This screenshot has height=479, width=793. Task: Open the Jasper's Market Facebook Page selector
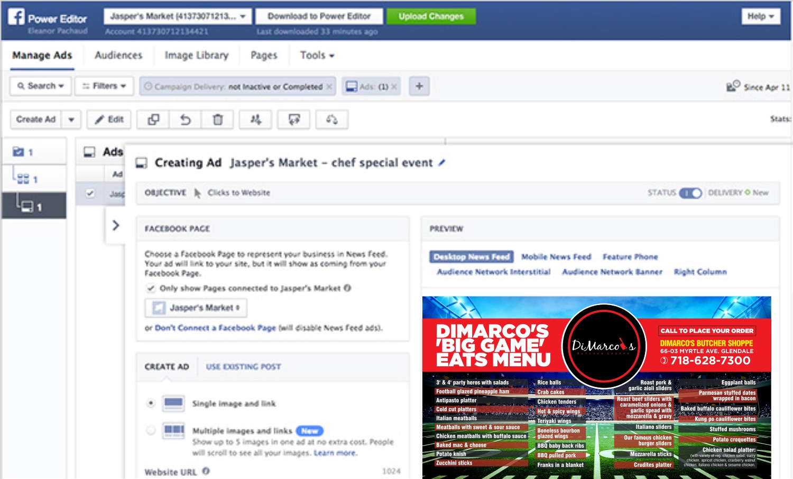pyautogui.click(x=196, y=308)
